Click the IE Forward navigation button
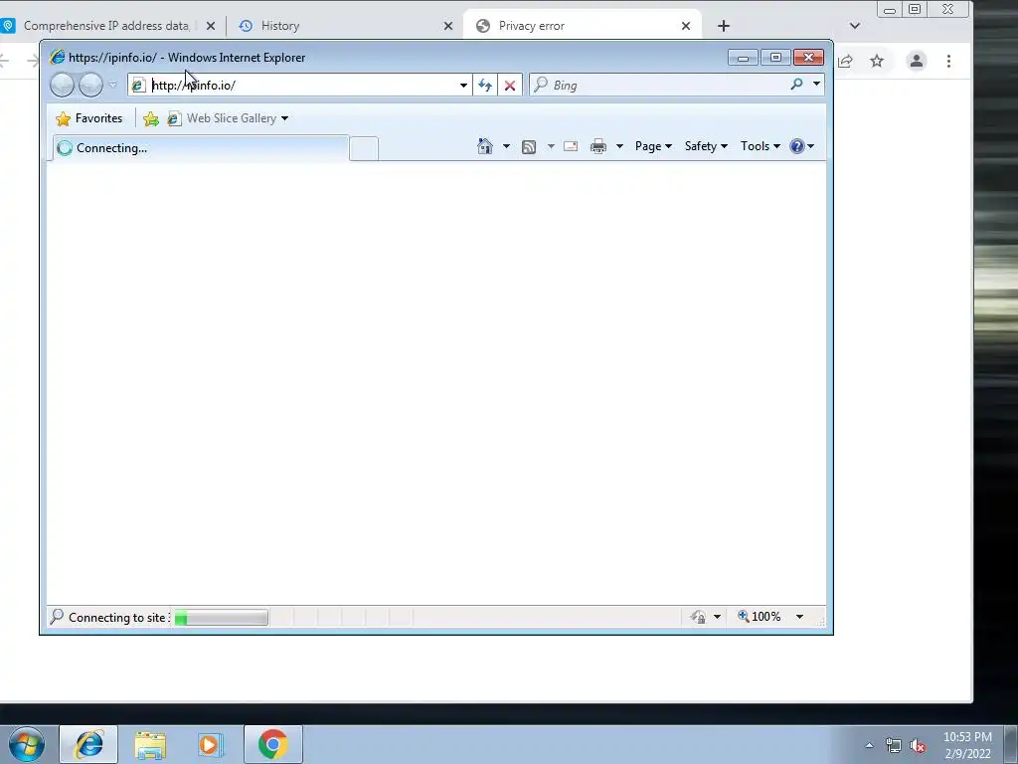Screen dimensions: 1018x764 coord(90,86)
